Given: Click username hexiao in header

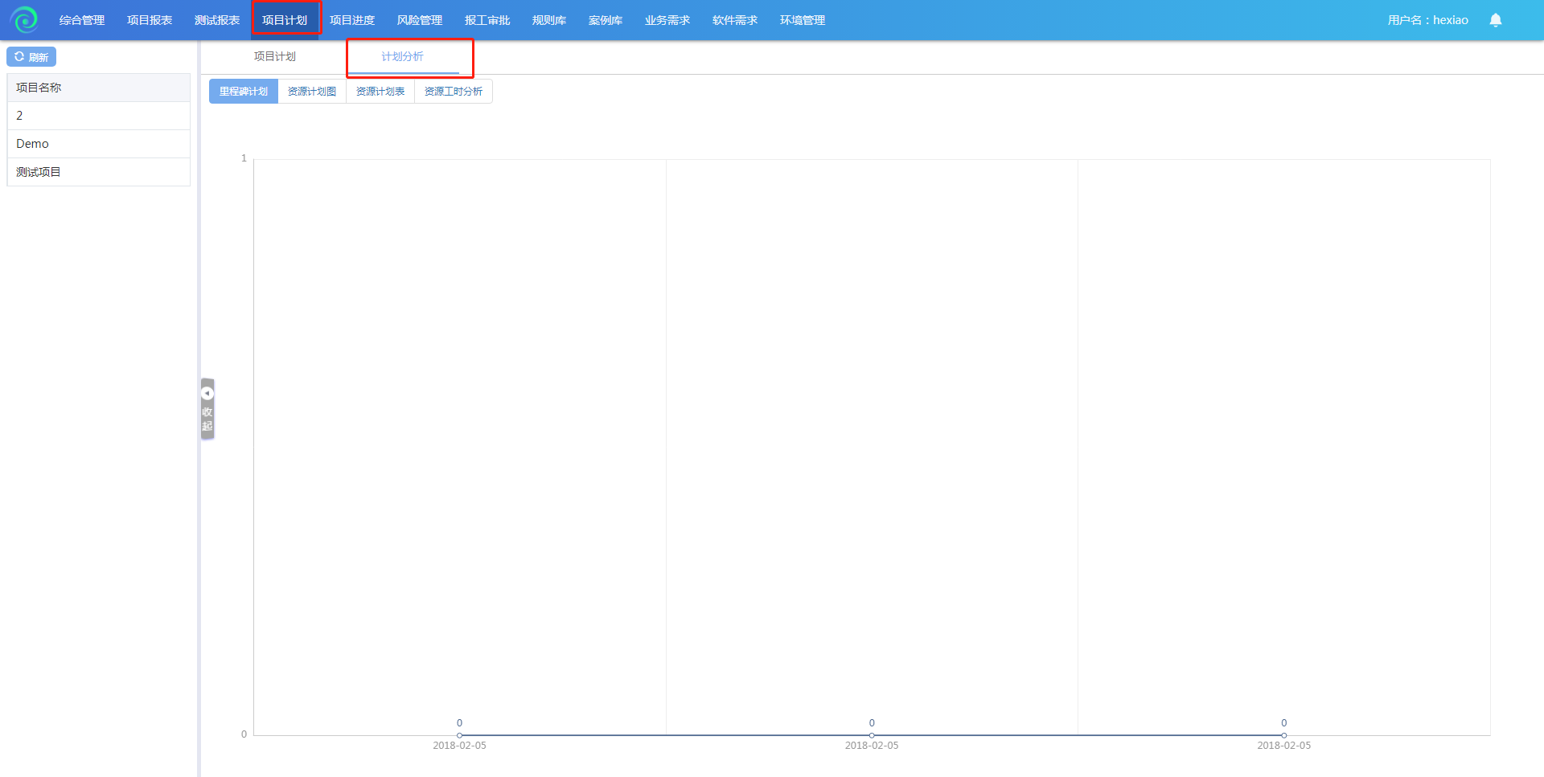Looking at the screenshot, I should tap(1427, 20).
